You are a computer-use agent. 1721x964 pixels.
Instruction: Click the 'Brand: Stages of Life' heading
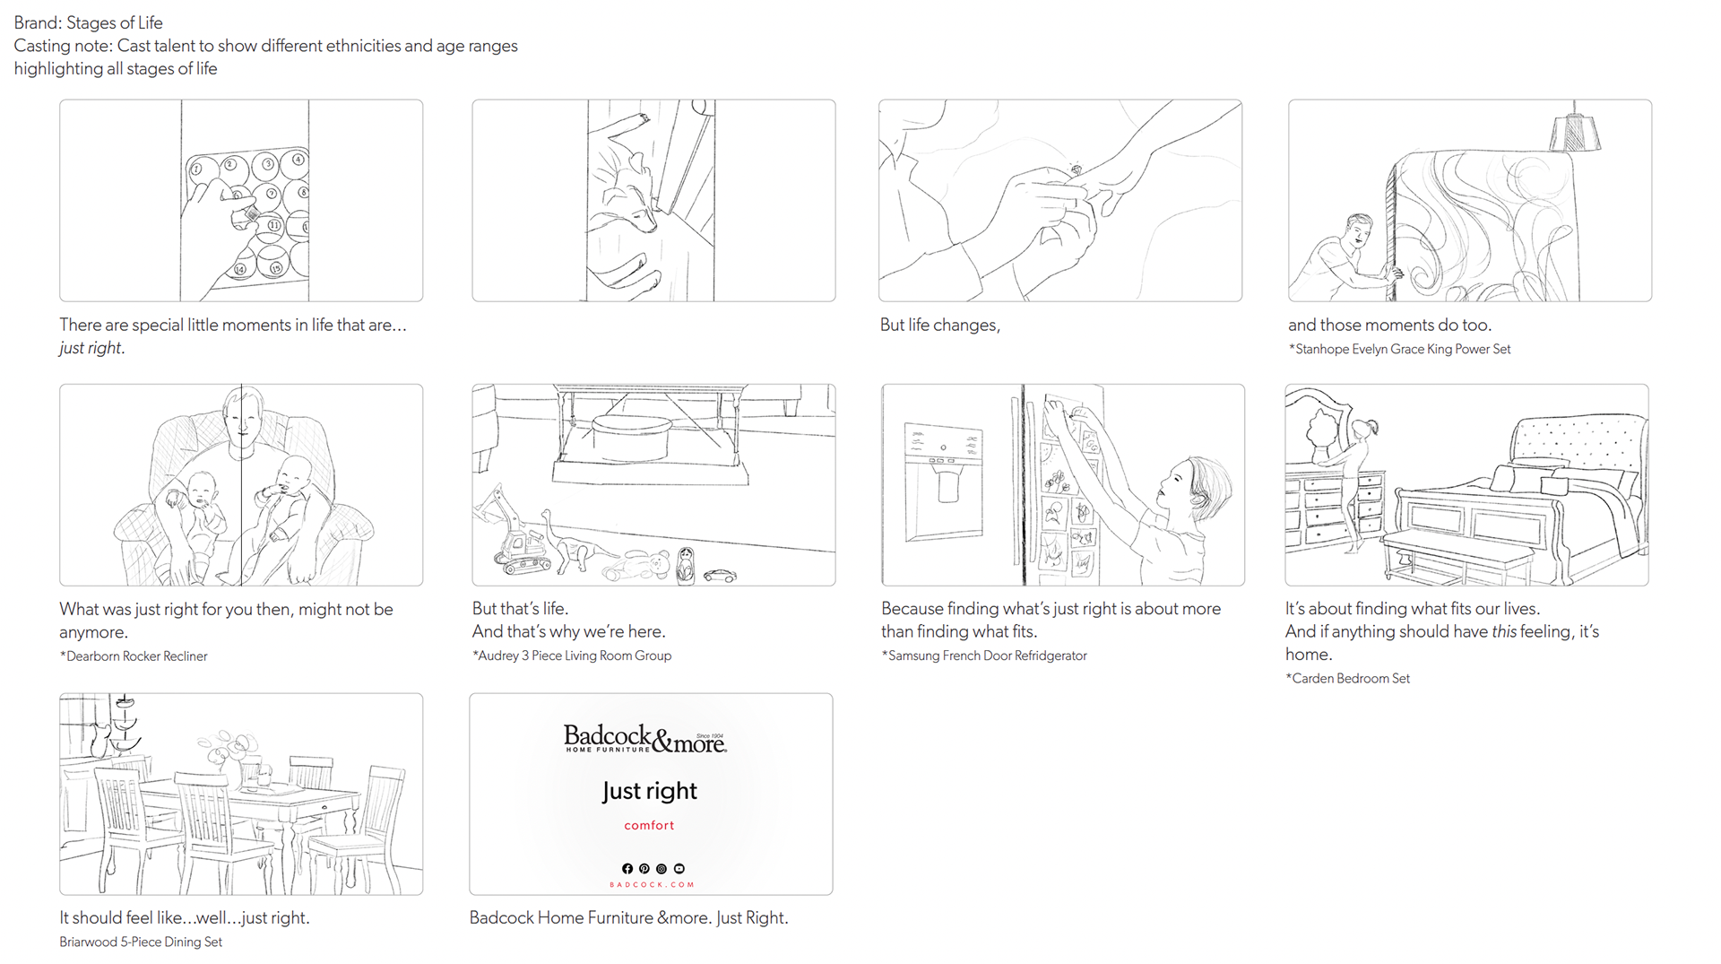point(89,22)
